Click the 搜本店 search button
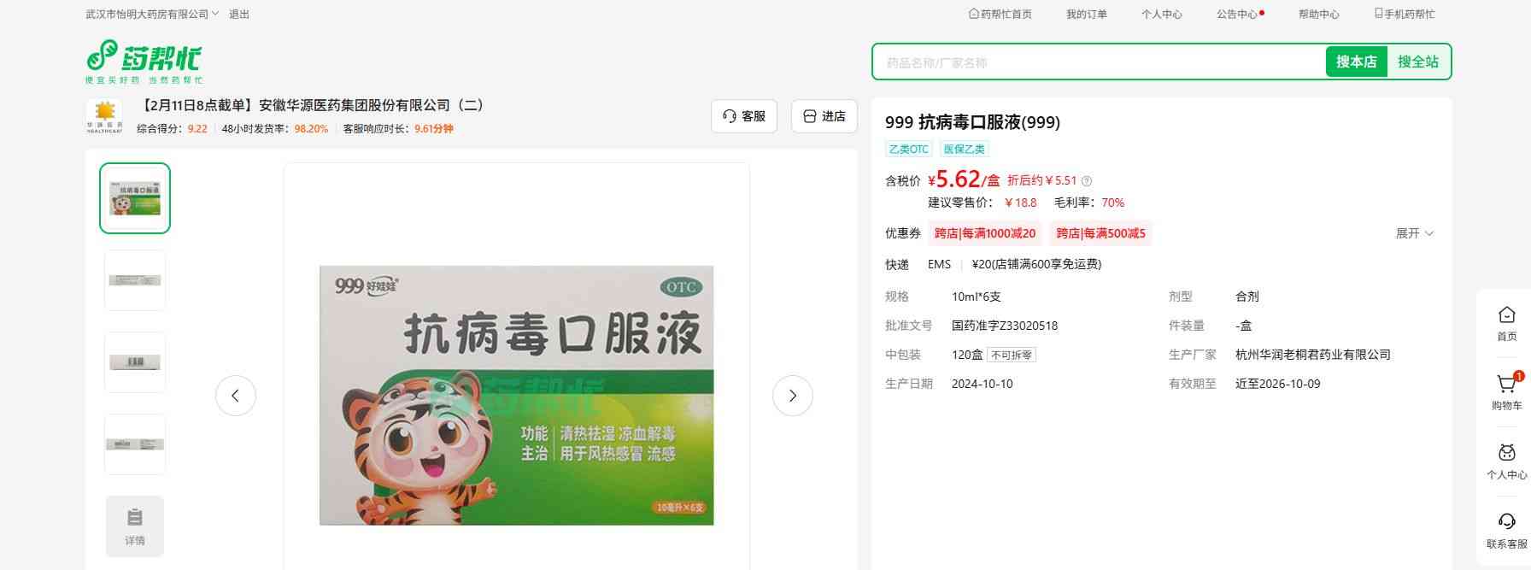1531x570 pixels. click(1356, 62)
